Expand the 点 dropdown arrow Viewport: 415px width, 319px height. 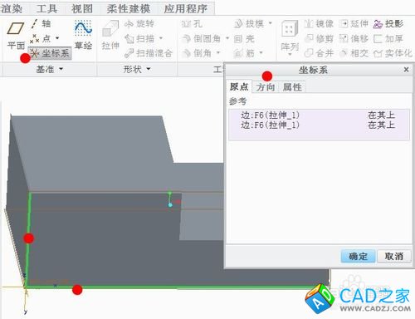tap(57, 38)
